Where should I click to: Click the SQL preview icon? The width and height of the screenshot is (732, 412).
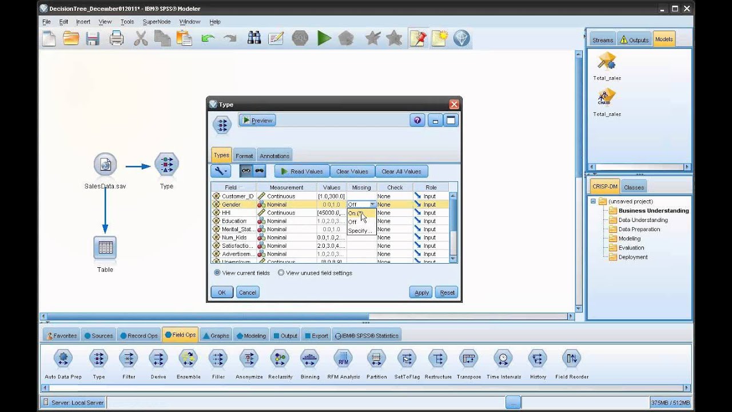tap(300, 38)
